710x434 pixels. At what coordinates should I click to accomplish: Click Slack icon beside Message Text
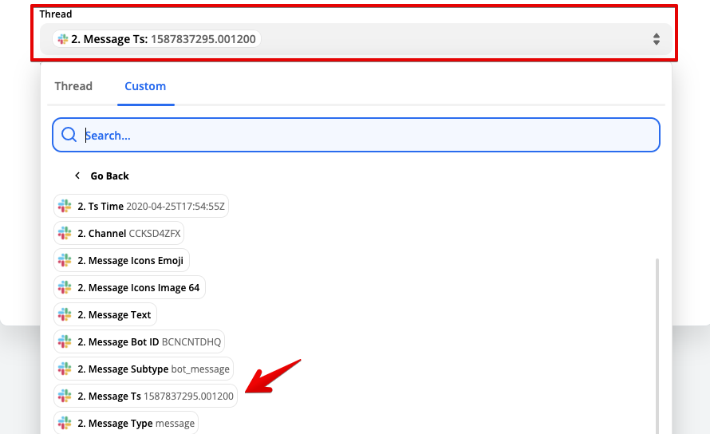[x=65, y=315]
